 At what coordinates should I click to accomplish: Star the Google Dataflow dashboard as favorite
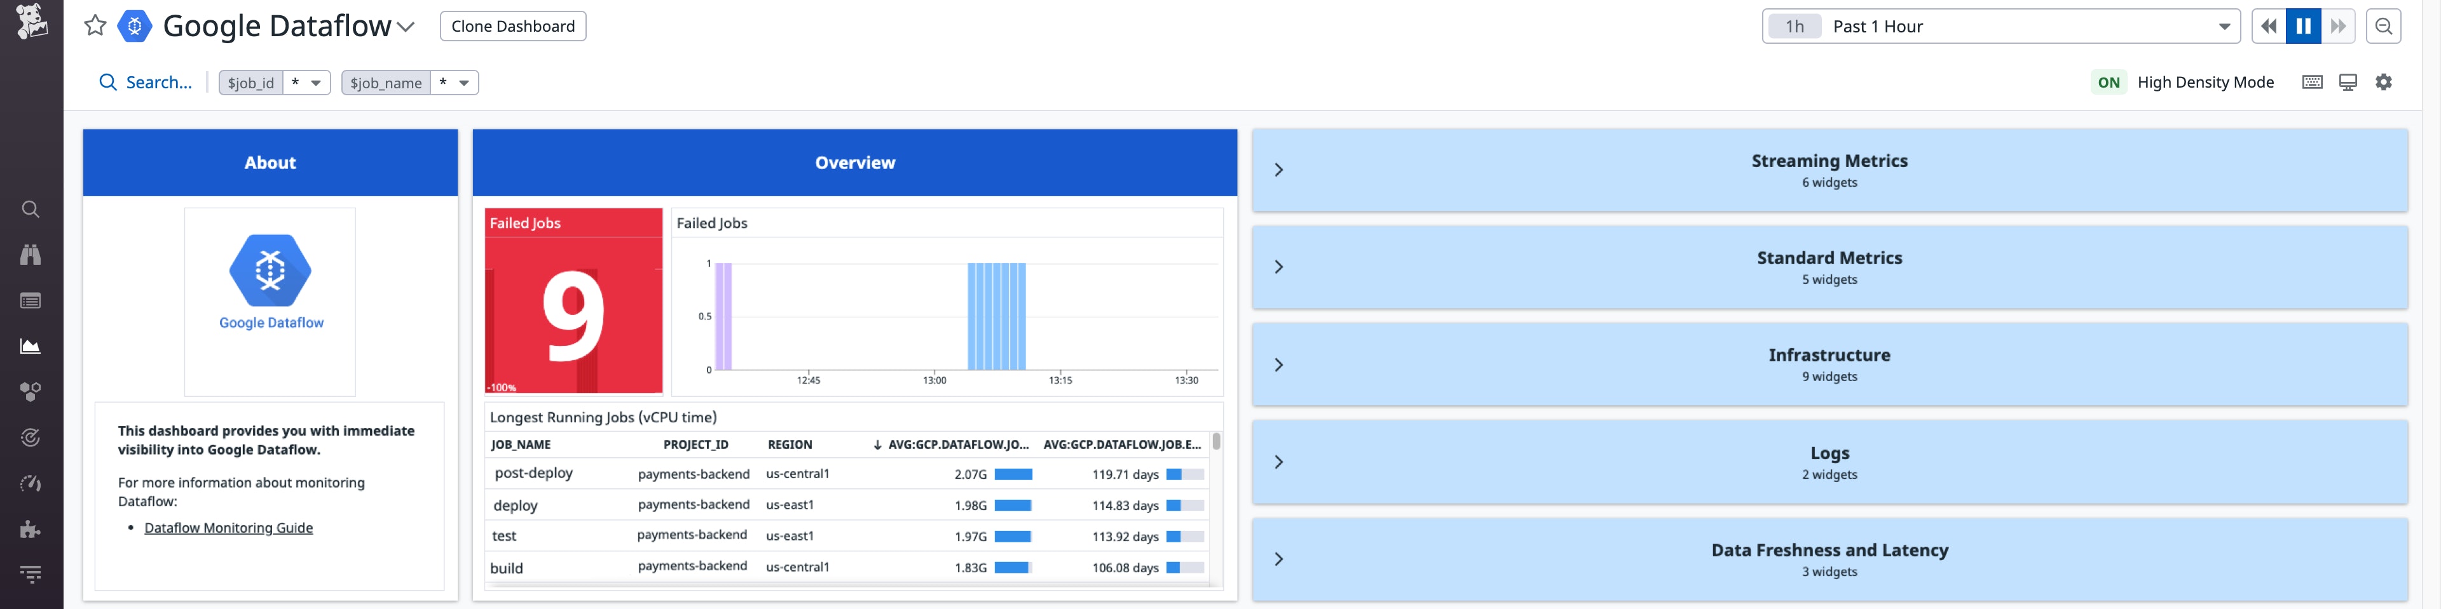95,25
